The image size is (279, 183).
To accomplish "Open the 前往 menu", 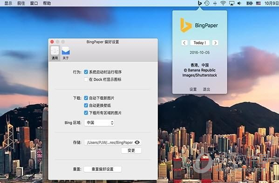I will coord(21,3).
